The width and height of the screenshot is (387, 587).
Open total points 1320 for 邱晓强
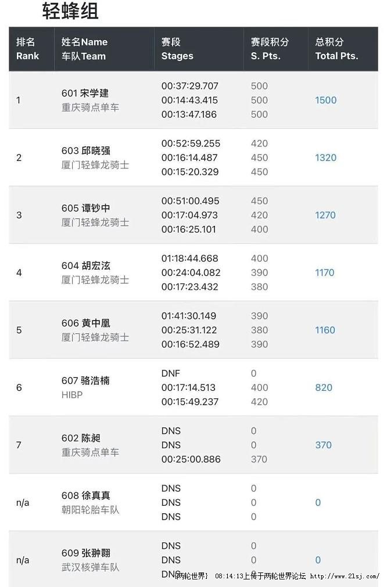click(x=325, y=157)
